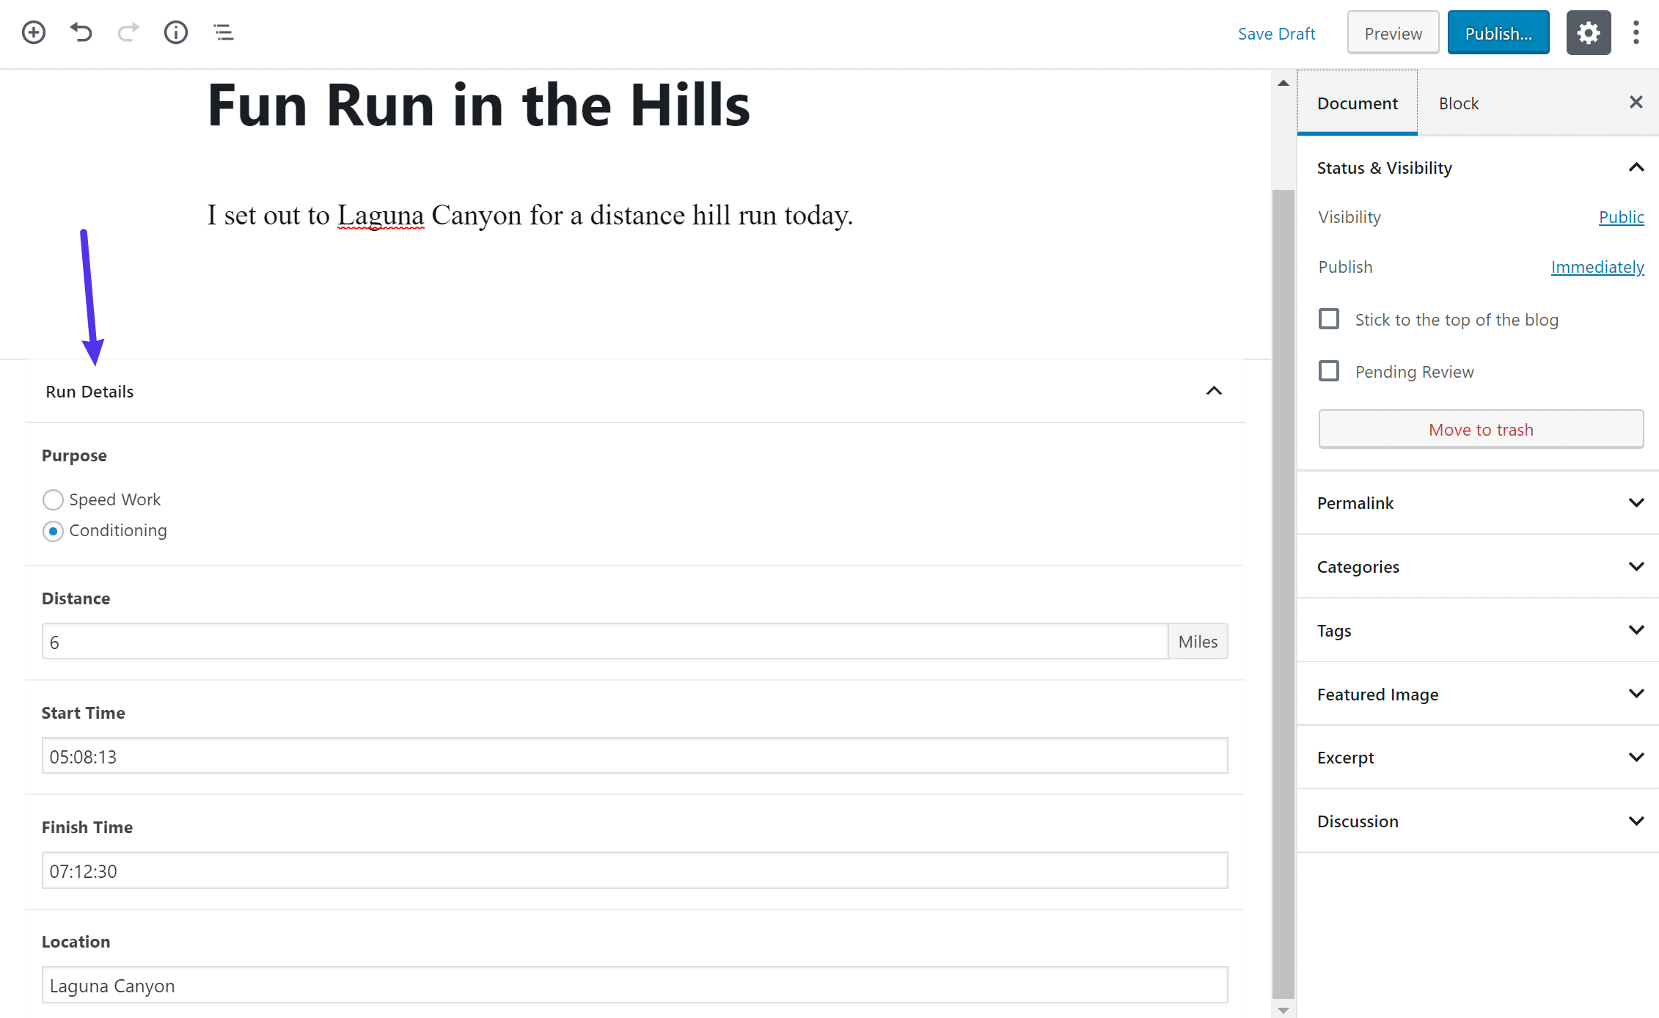1659x1018 pixels.
Task: Click the undo icon in toolbar
Action: (79, 32)
